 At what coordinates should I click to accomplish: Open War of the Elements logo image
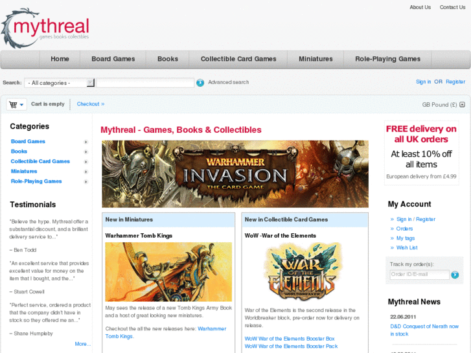(303, 272)
